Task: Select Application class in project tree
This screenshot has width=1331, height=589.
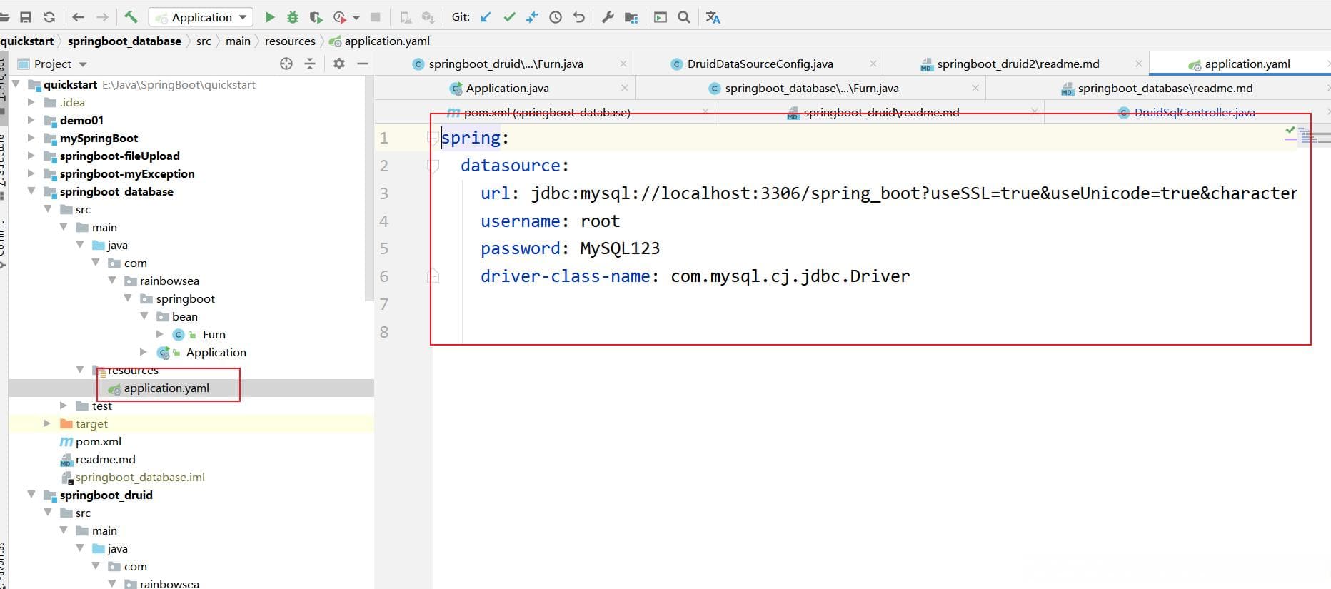Action: (x=216, y=352)
